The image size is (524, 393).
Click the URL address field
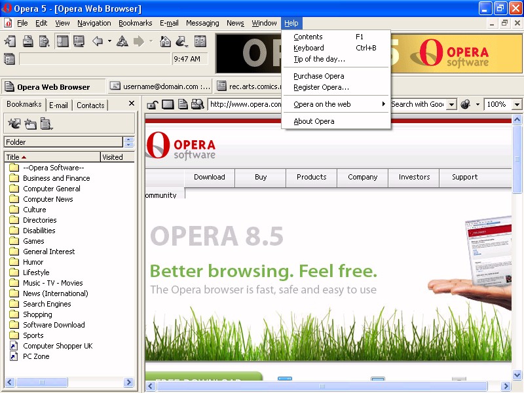tap(244, 104)
